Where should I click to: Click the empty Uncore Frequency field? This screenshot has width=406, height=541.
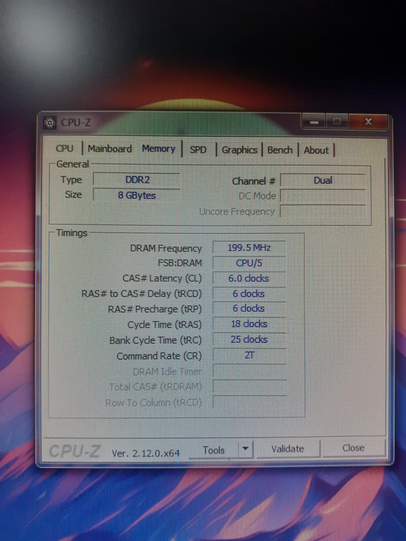click(323, 212)
